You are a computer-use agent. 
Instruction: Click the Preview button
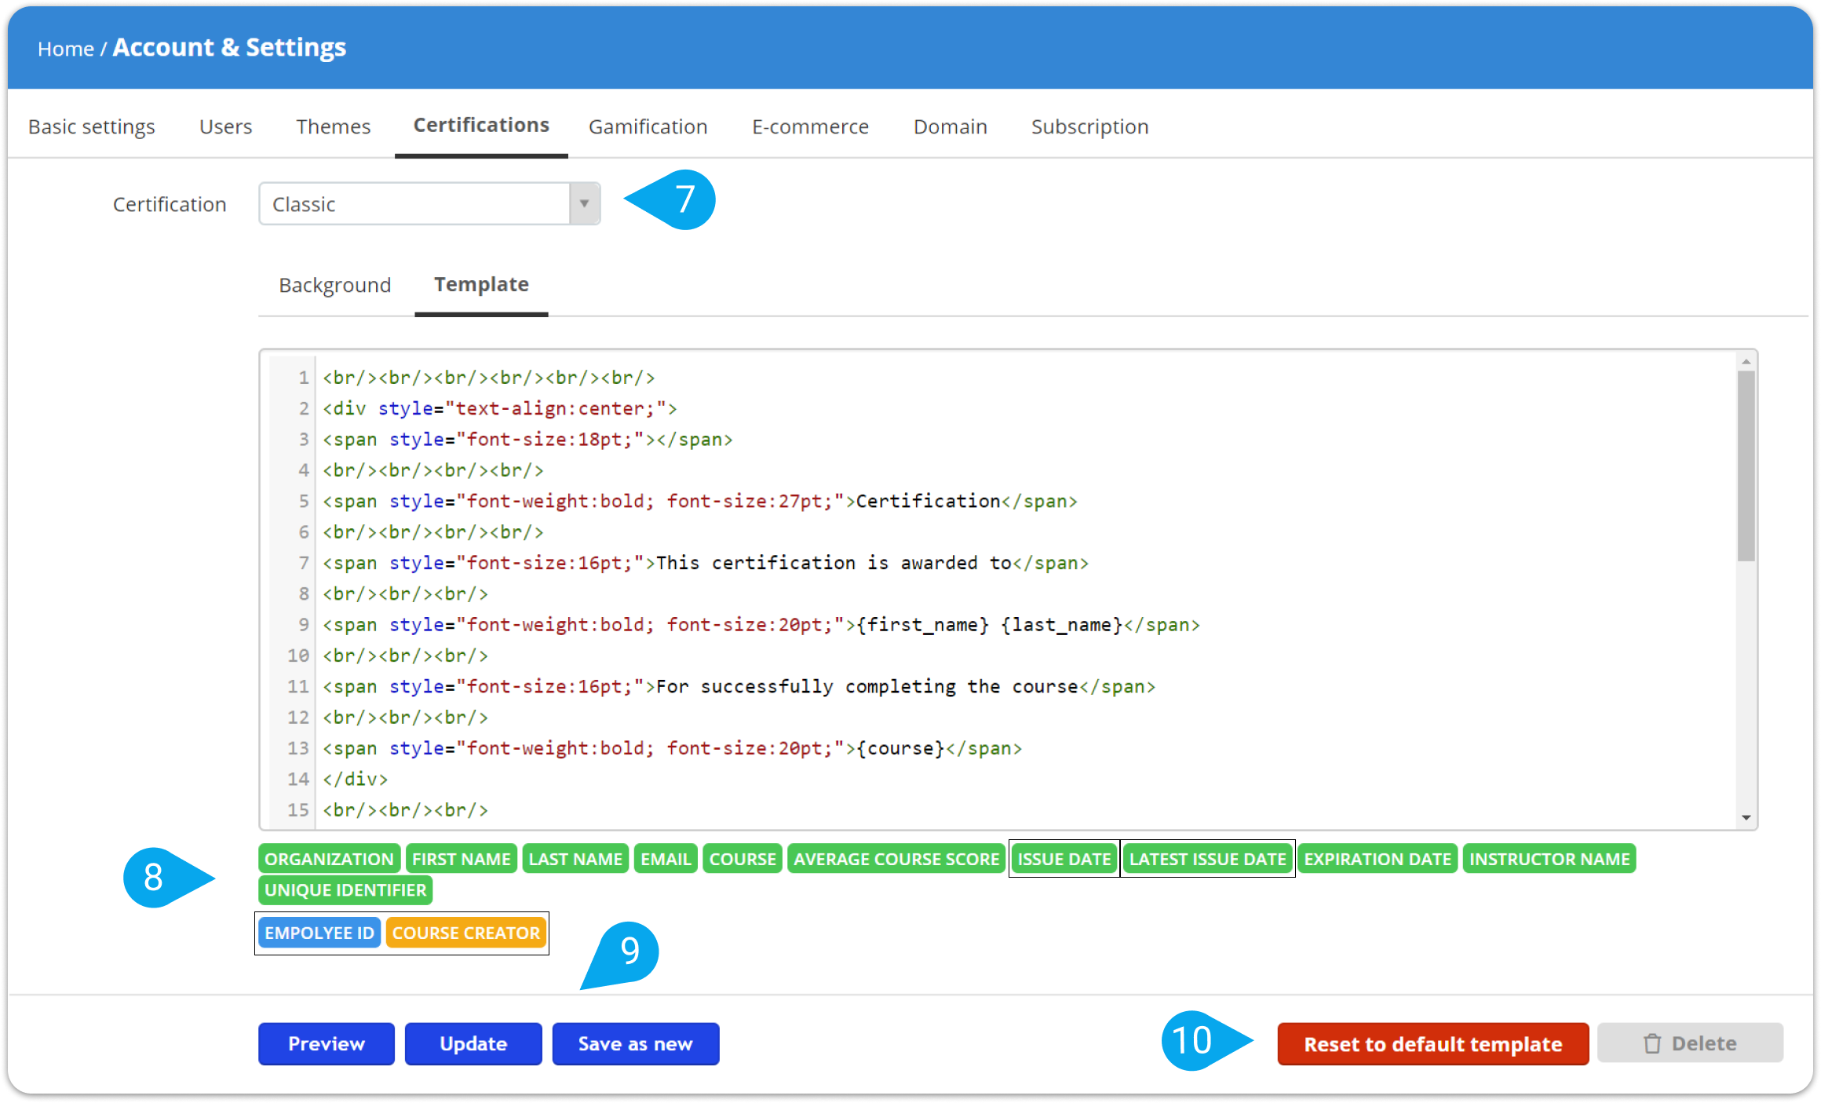327,1043
